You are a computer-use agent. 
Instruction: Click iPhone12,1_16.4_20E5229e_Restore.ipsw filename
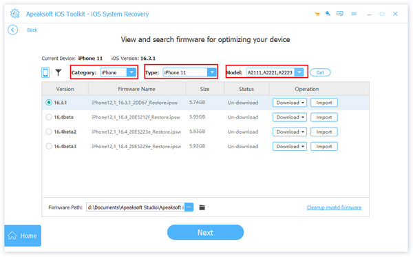point(136,146)
